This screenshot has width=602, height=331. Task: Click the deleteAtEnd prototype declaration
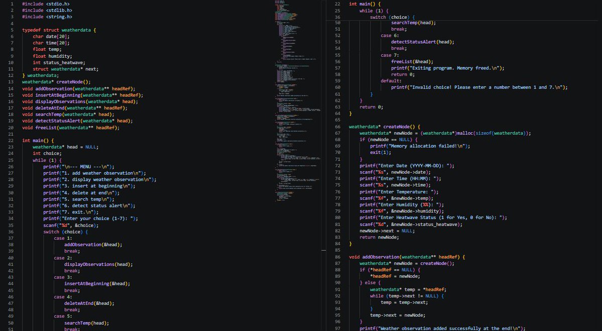coord(74,108)
